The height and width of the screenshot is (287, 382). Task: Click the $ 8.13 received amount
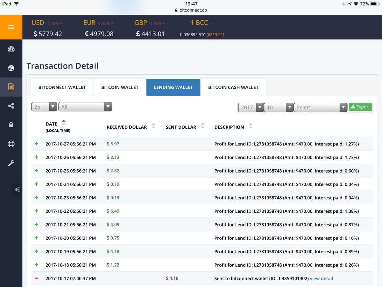click(113, 157)
